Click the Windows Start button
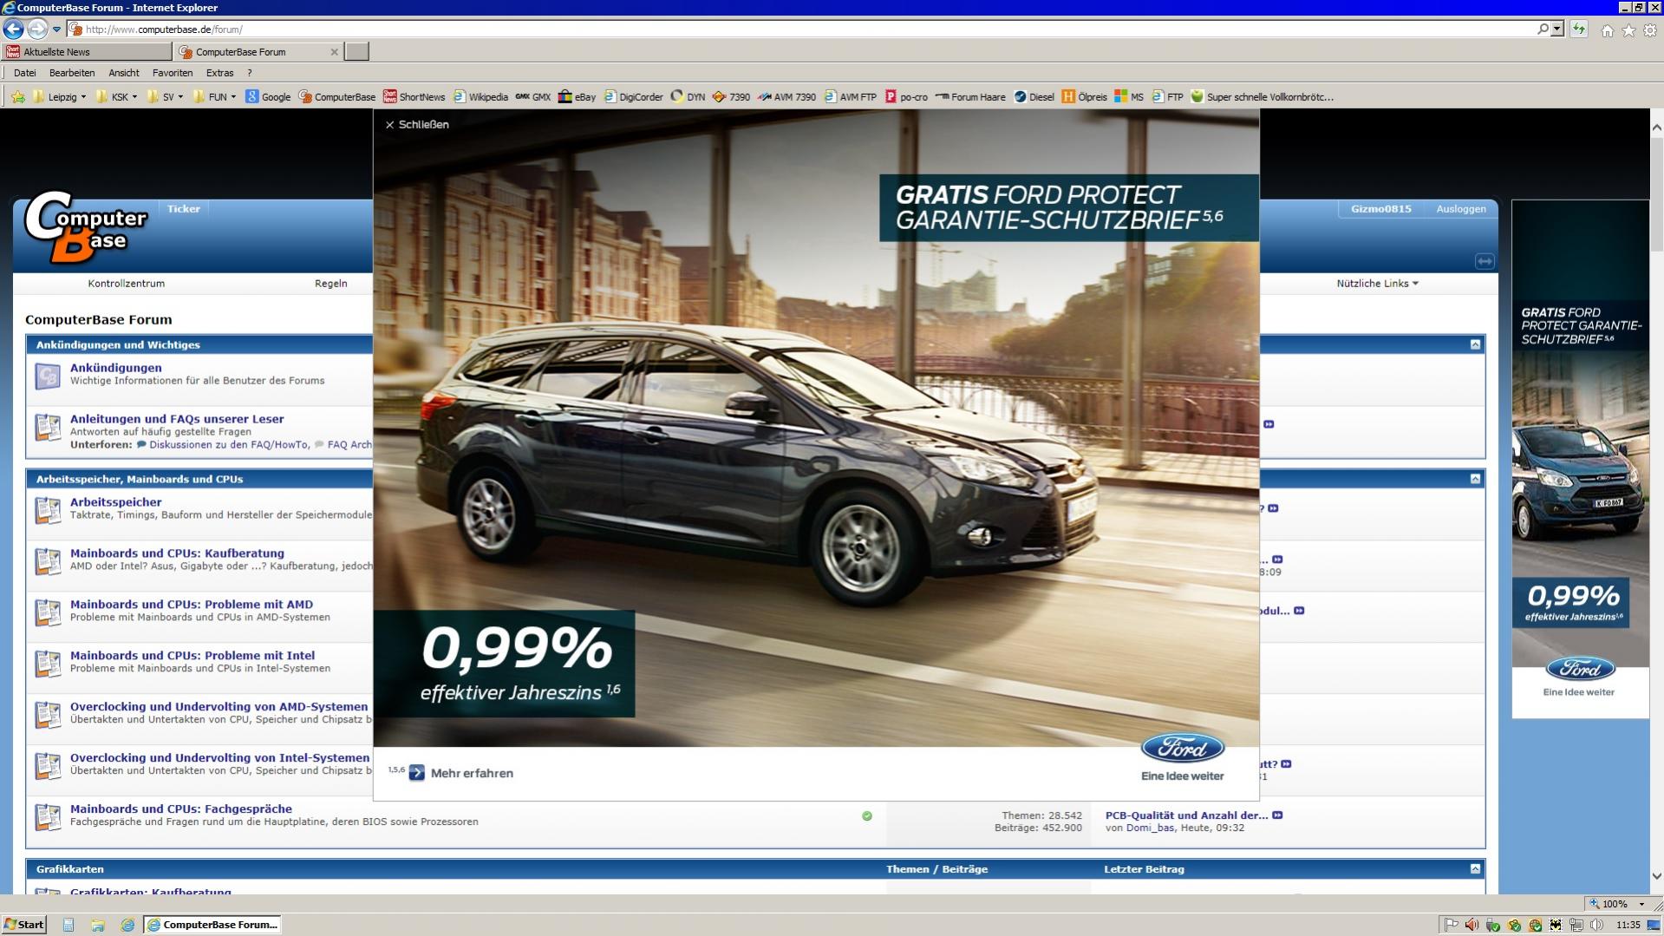This screenshot has width=1664, height=936. point(23,925)
